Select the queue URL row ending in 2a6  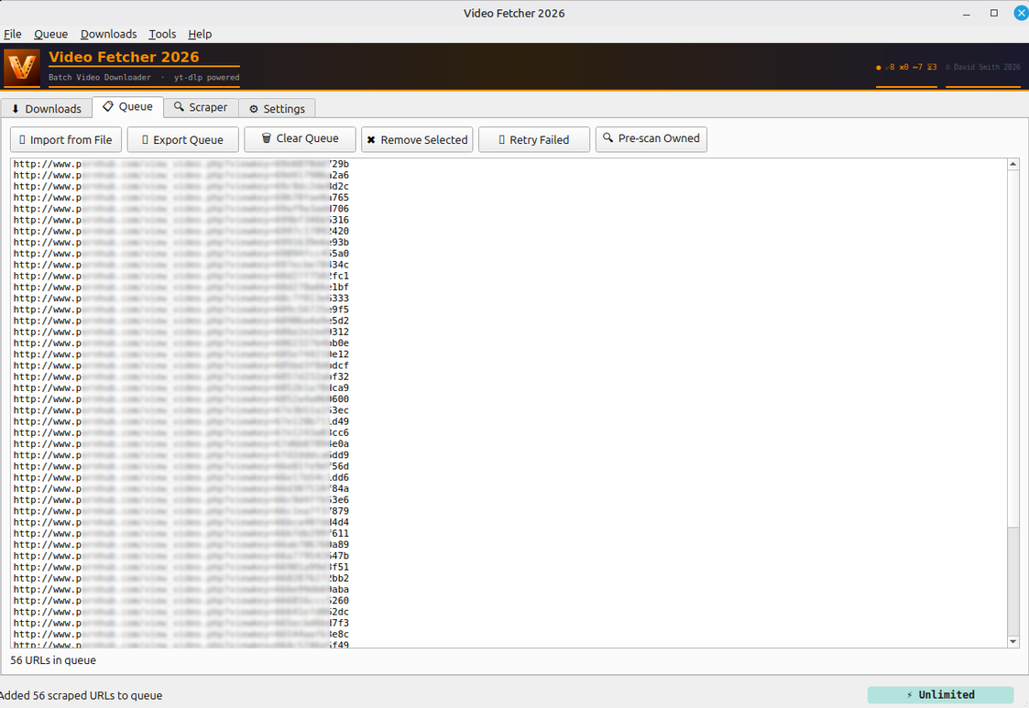pyautogui.click(x=181, y=175)
